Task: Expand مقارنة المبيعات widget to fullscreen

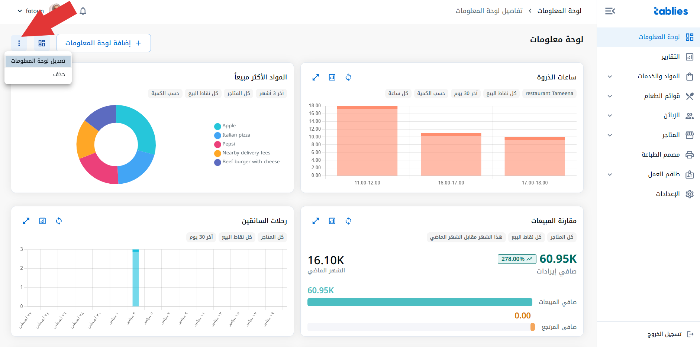Action: 316,221
